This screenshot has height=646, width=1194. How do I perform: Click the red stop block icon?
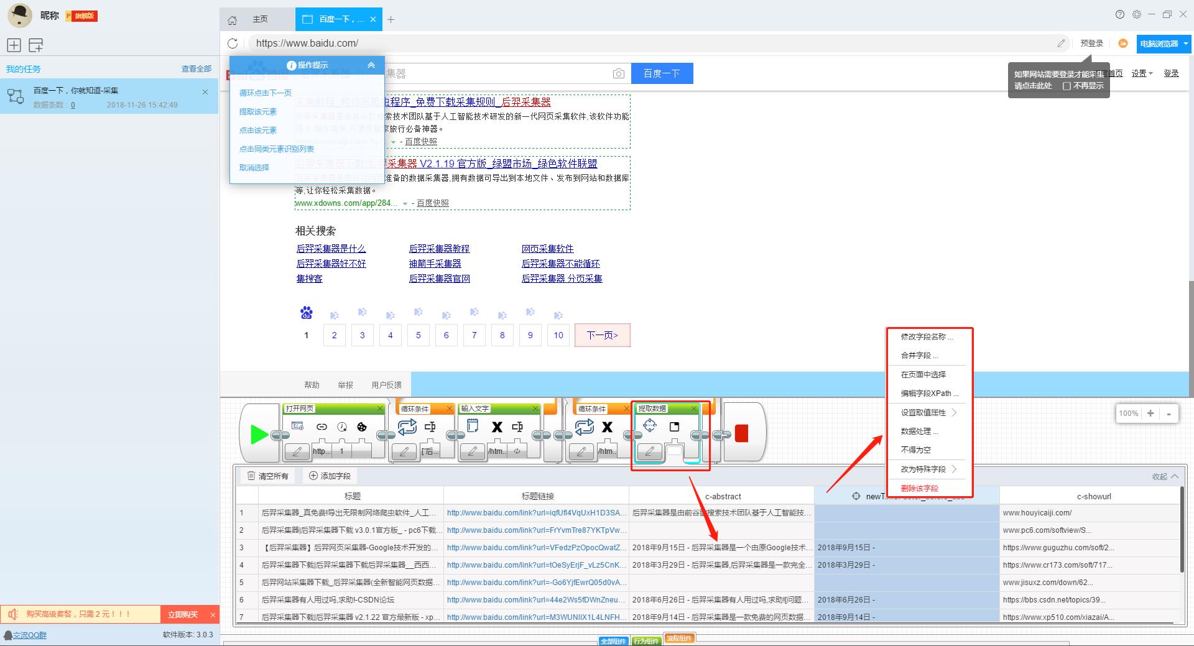click(x=741, y=433)
